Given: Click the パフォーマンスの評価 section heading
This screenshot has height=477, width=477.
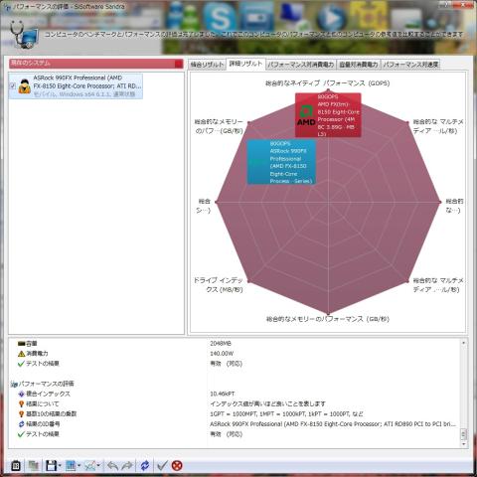Looking at the screenshot, I should [46, 384].
